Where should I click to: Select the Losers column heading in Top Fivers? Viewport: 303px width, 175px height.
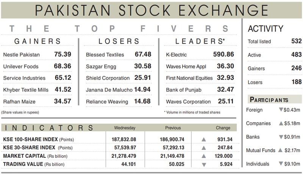[120, 41]
